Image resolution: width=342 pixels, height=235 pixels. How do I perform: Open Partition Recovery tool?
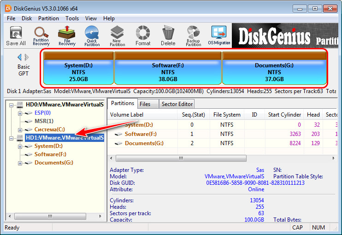click(41, 36)
